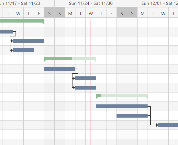The width and height of the screenshot is (178, 145).
Task: Click the half-complete green summary bar for 11/23–11/27
Action: tap(70, 59)
